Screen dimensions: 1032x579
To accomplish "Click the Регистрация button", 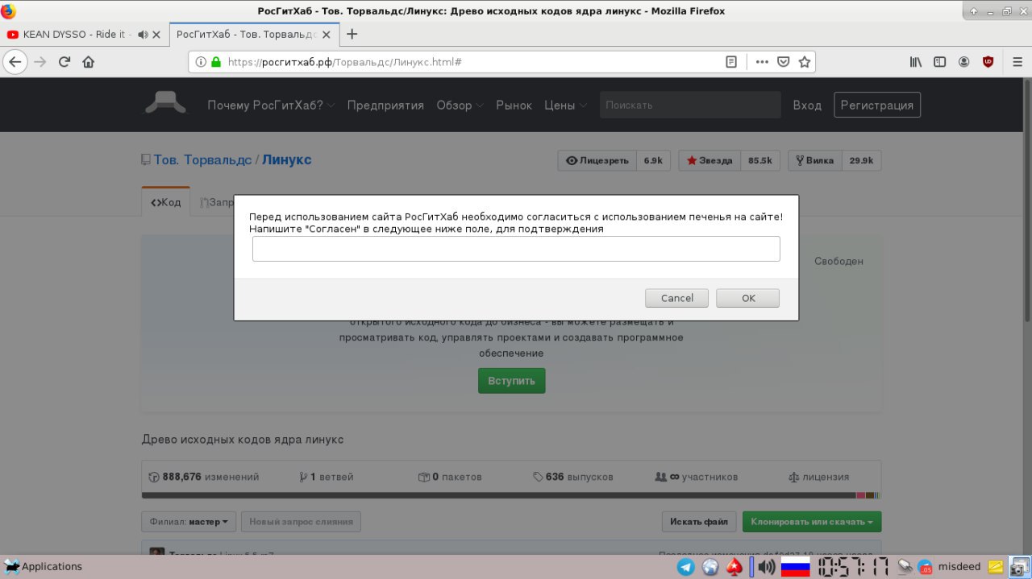I will click(x=877, y=105).
